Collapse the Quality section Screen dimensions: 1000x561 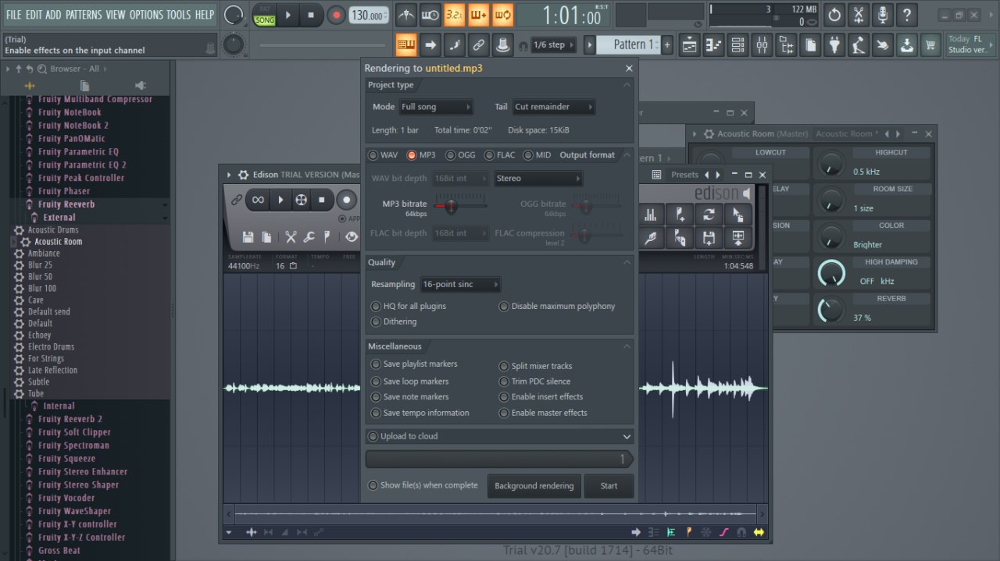click(627, 263)
